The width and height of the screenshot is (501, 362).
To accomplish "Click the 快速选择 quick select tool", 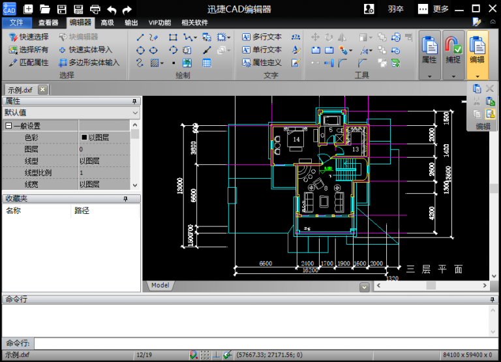I will click(x=29, y=37).
